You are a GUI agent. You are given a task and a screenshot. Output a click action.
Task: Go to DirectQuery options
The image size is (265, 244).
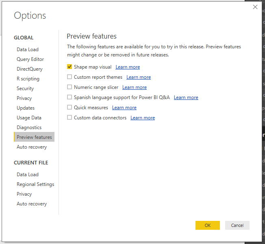pyautogui.click(x=30, y=69)
